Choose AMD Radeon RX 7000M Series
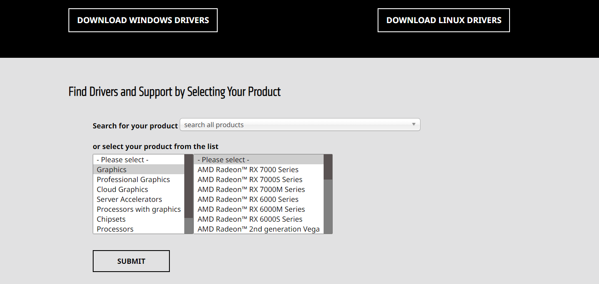Screen dimensions: 599x284 point(259,189)
